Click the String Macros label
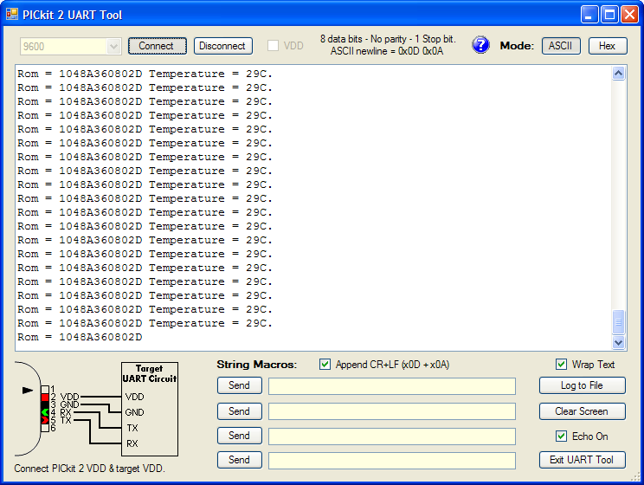The width and height of the screenshot is (644, 485). point(257,365)
